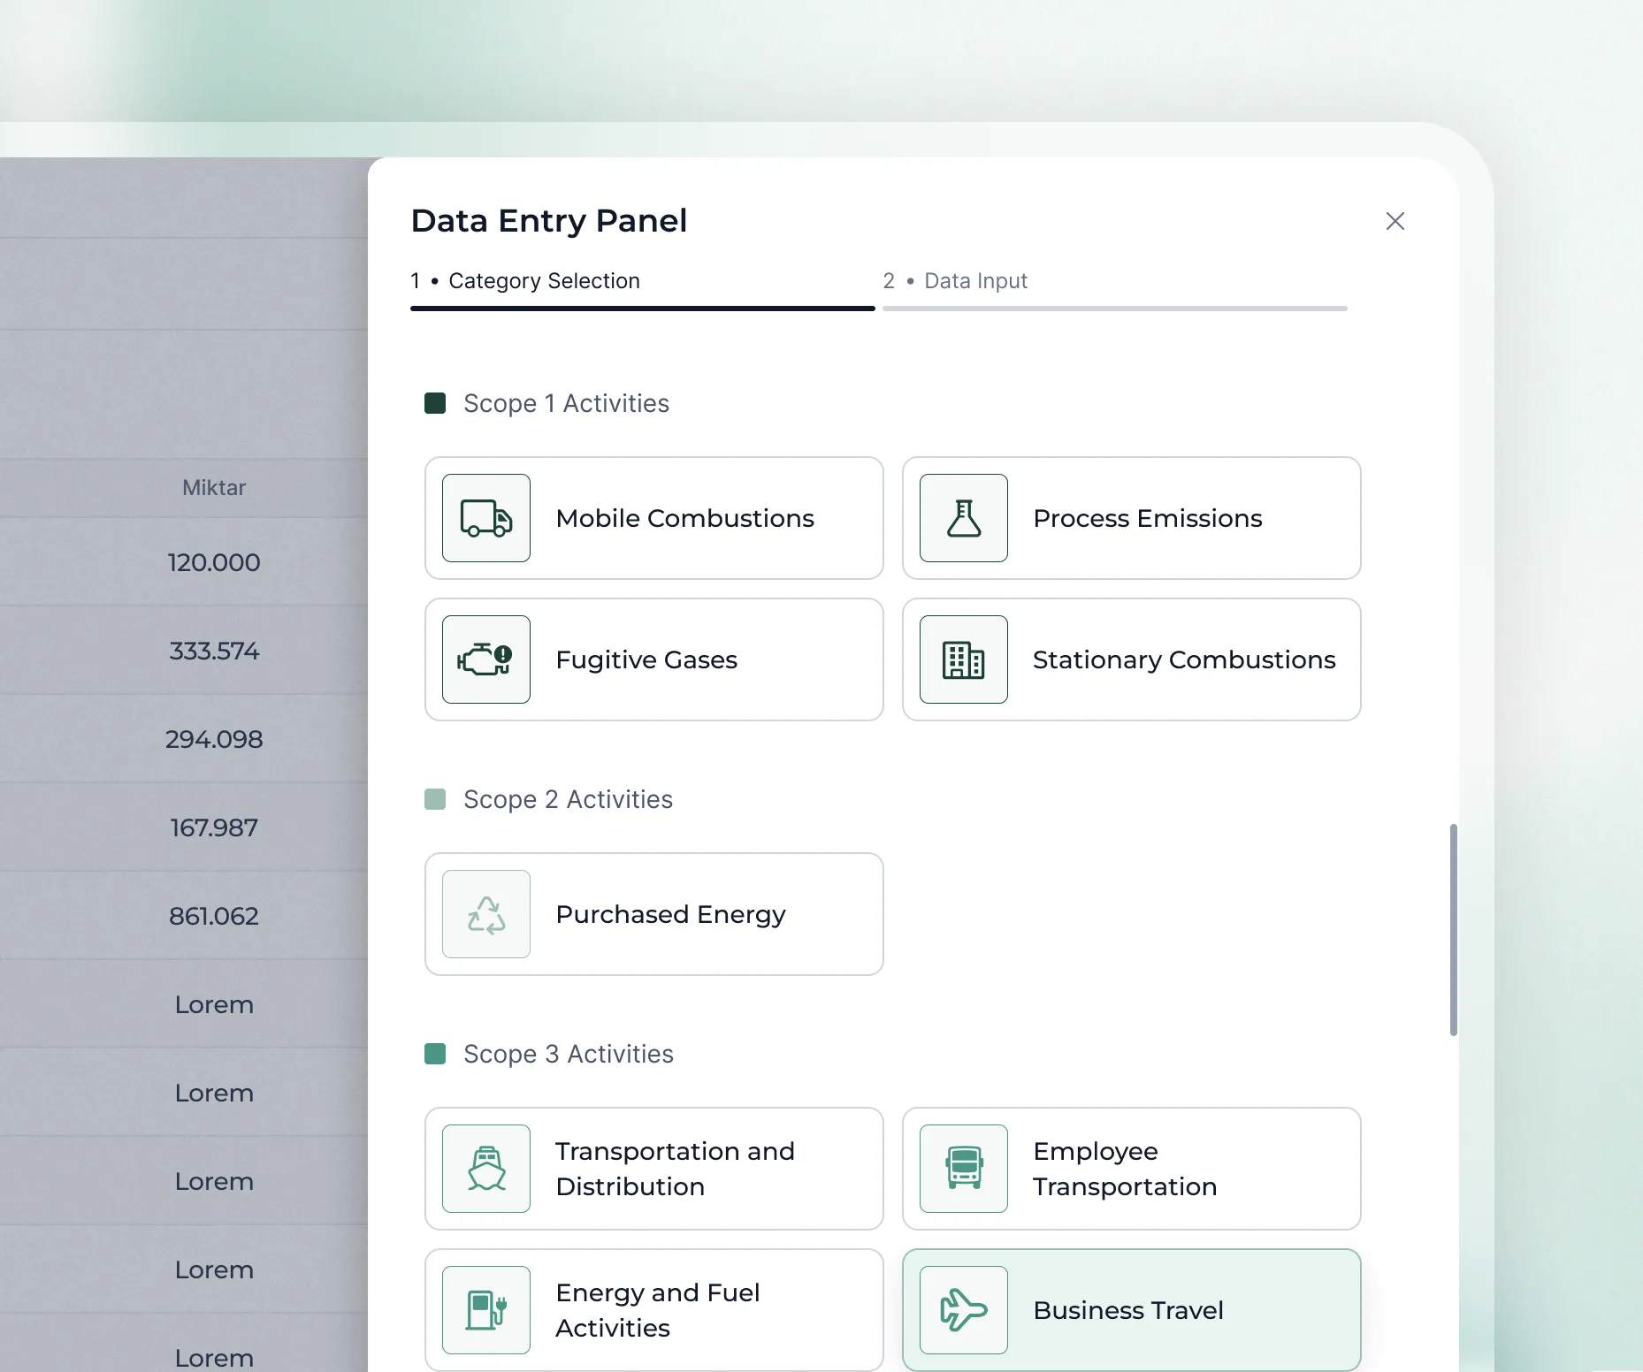Go to the Data Input step
The height and width of the screenshot is (1372, 1643).
point(974,281)
